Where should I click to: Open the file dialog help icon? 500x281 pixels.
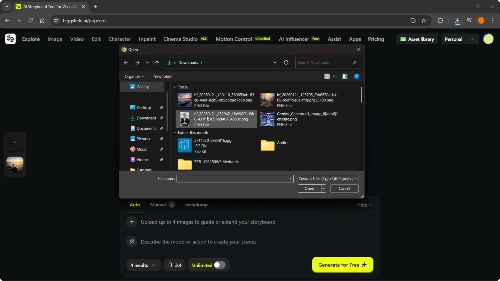(357, 76)
